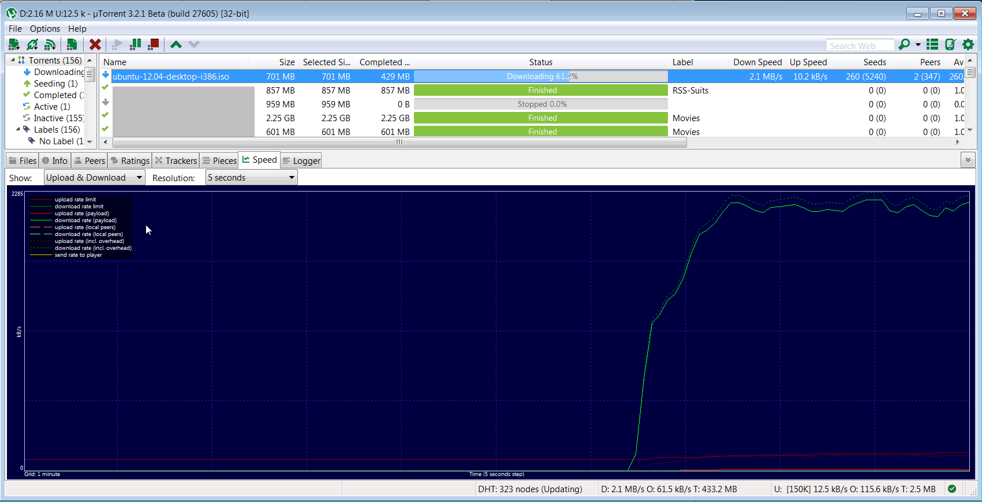
Task: Open Preferences via the gear icon
Action: click(x=968, y=44)
